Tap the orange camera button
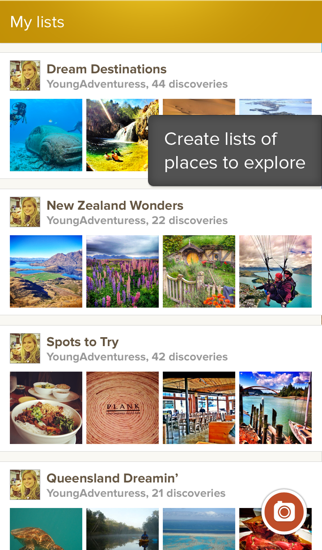Viewport: 322px width, 550px height. (284, 512)
